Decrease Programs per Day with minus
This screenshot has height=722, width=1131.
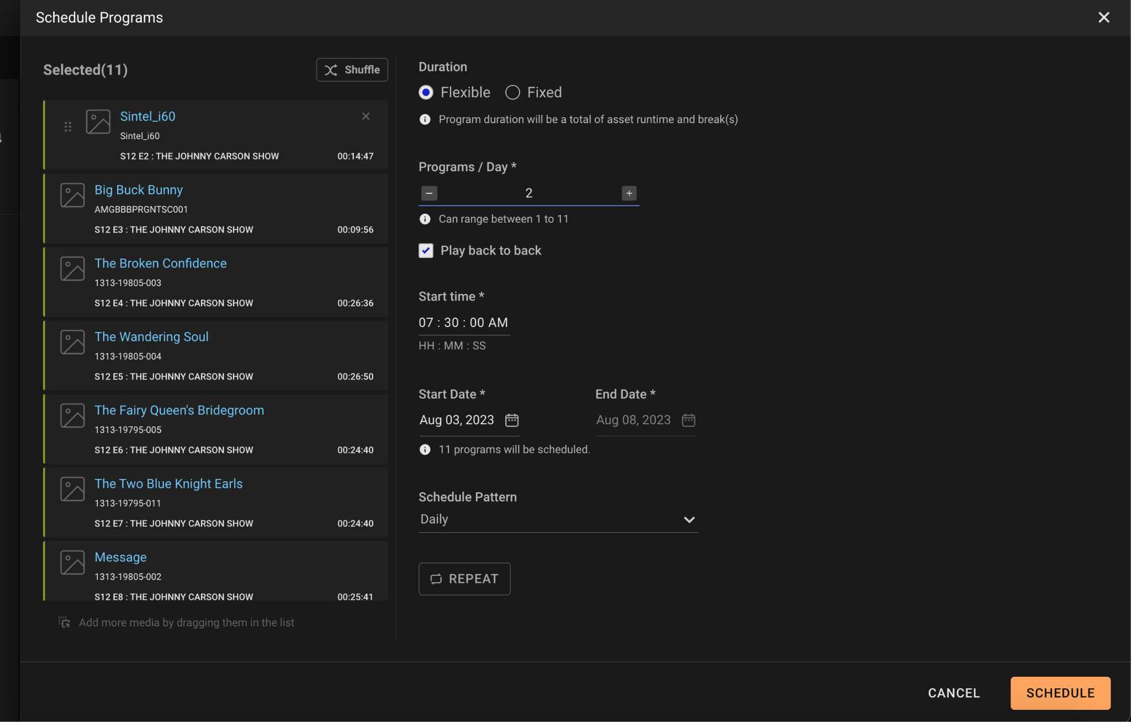429,193
